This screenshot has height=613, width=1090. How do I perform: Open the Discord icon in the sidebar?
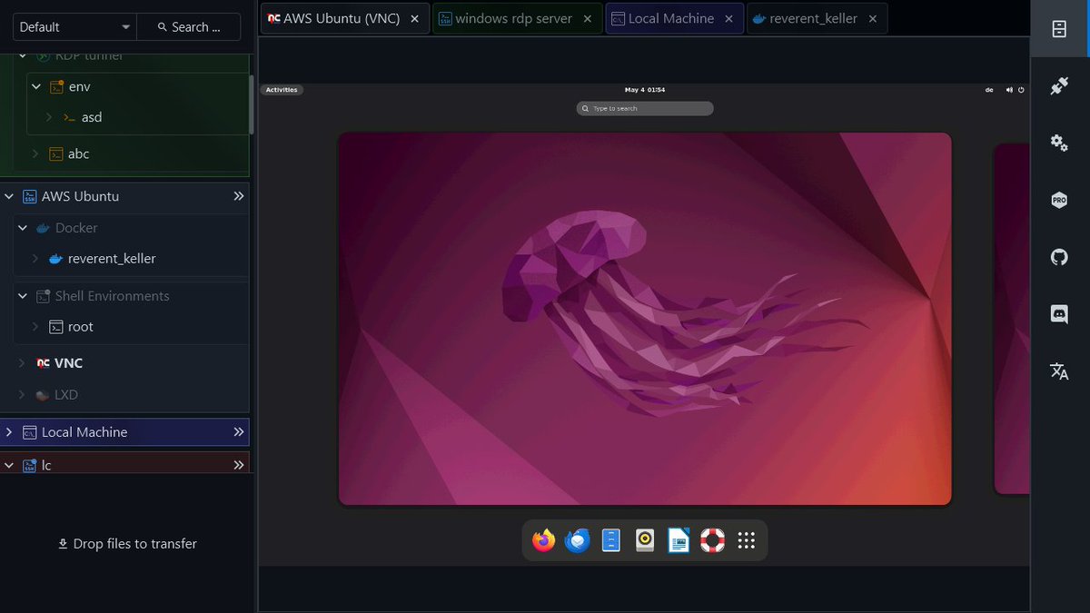tap(1059, 314)
